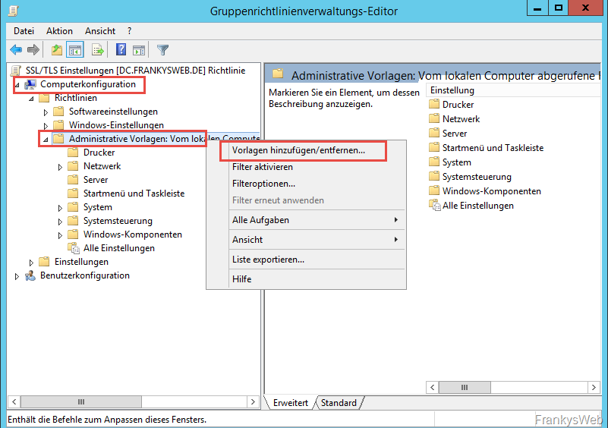
Task: Expand the Windows-Komponenten node in tree
Action: (x=61, y=235)
